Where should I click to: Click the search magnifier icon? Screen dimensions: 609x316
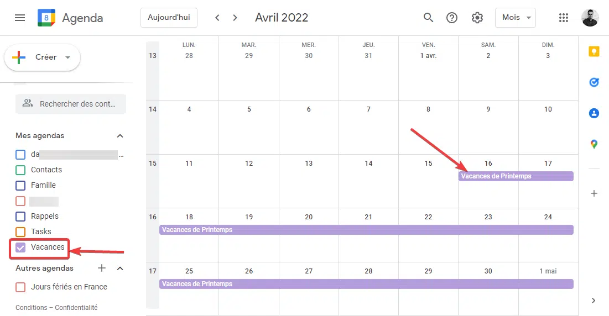(428, 18)
